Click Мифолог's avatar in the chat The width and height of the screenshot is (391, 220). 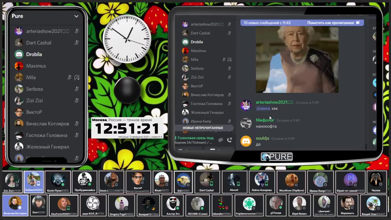pos(246,123)
